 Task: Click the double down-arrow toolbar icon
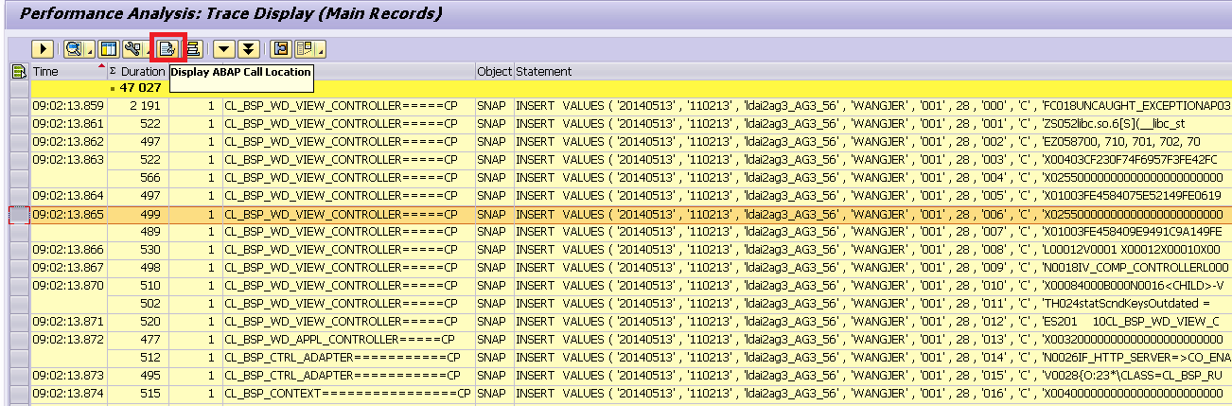248,48
